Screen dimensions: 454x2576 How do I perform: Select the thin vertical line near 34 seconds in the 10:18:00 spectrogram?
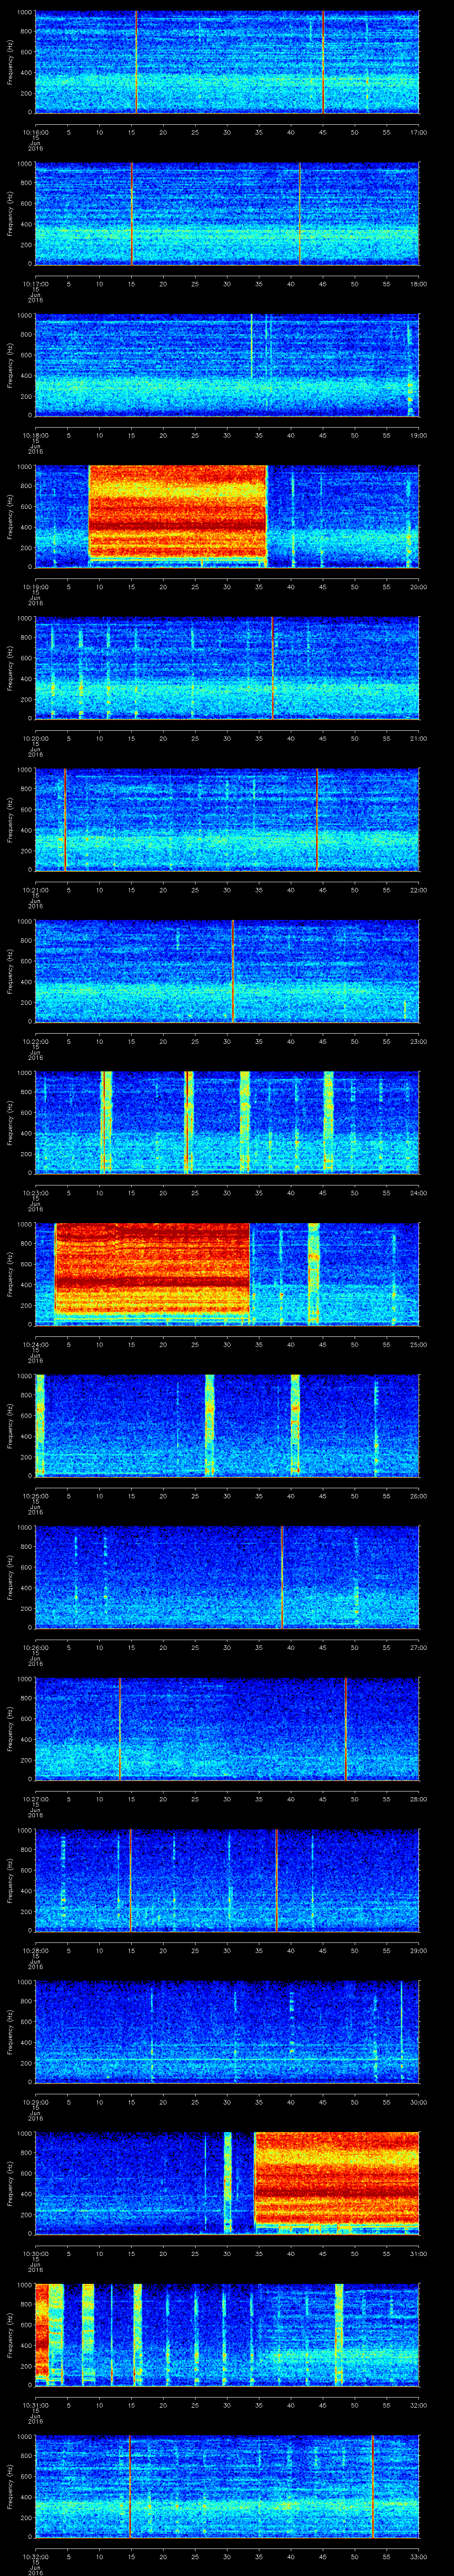pos(251,345)
